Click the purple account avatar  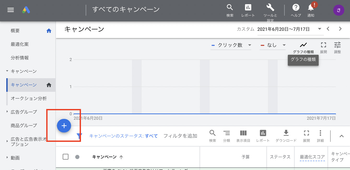[x=339, y=10]
